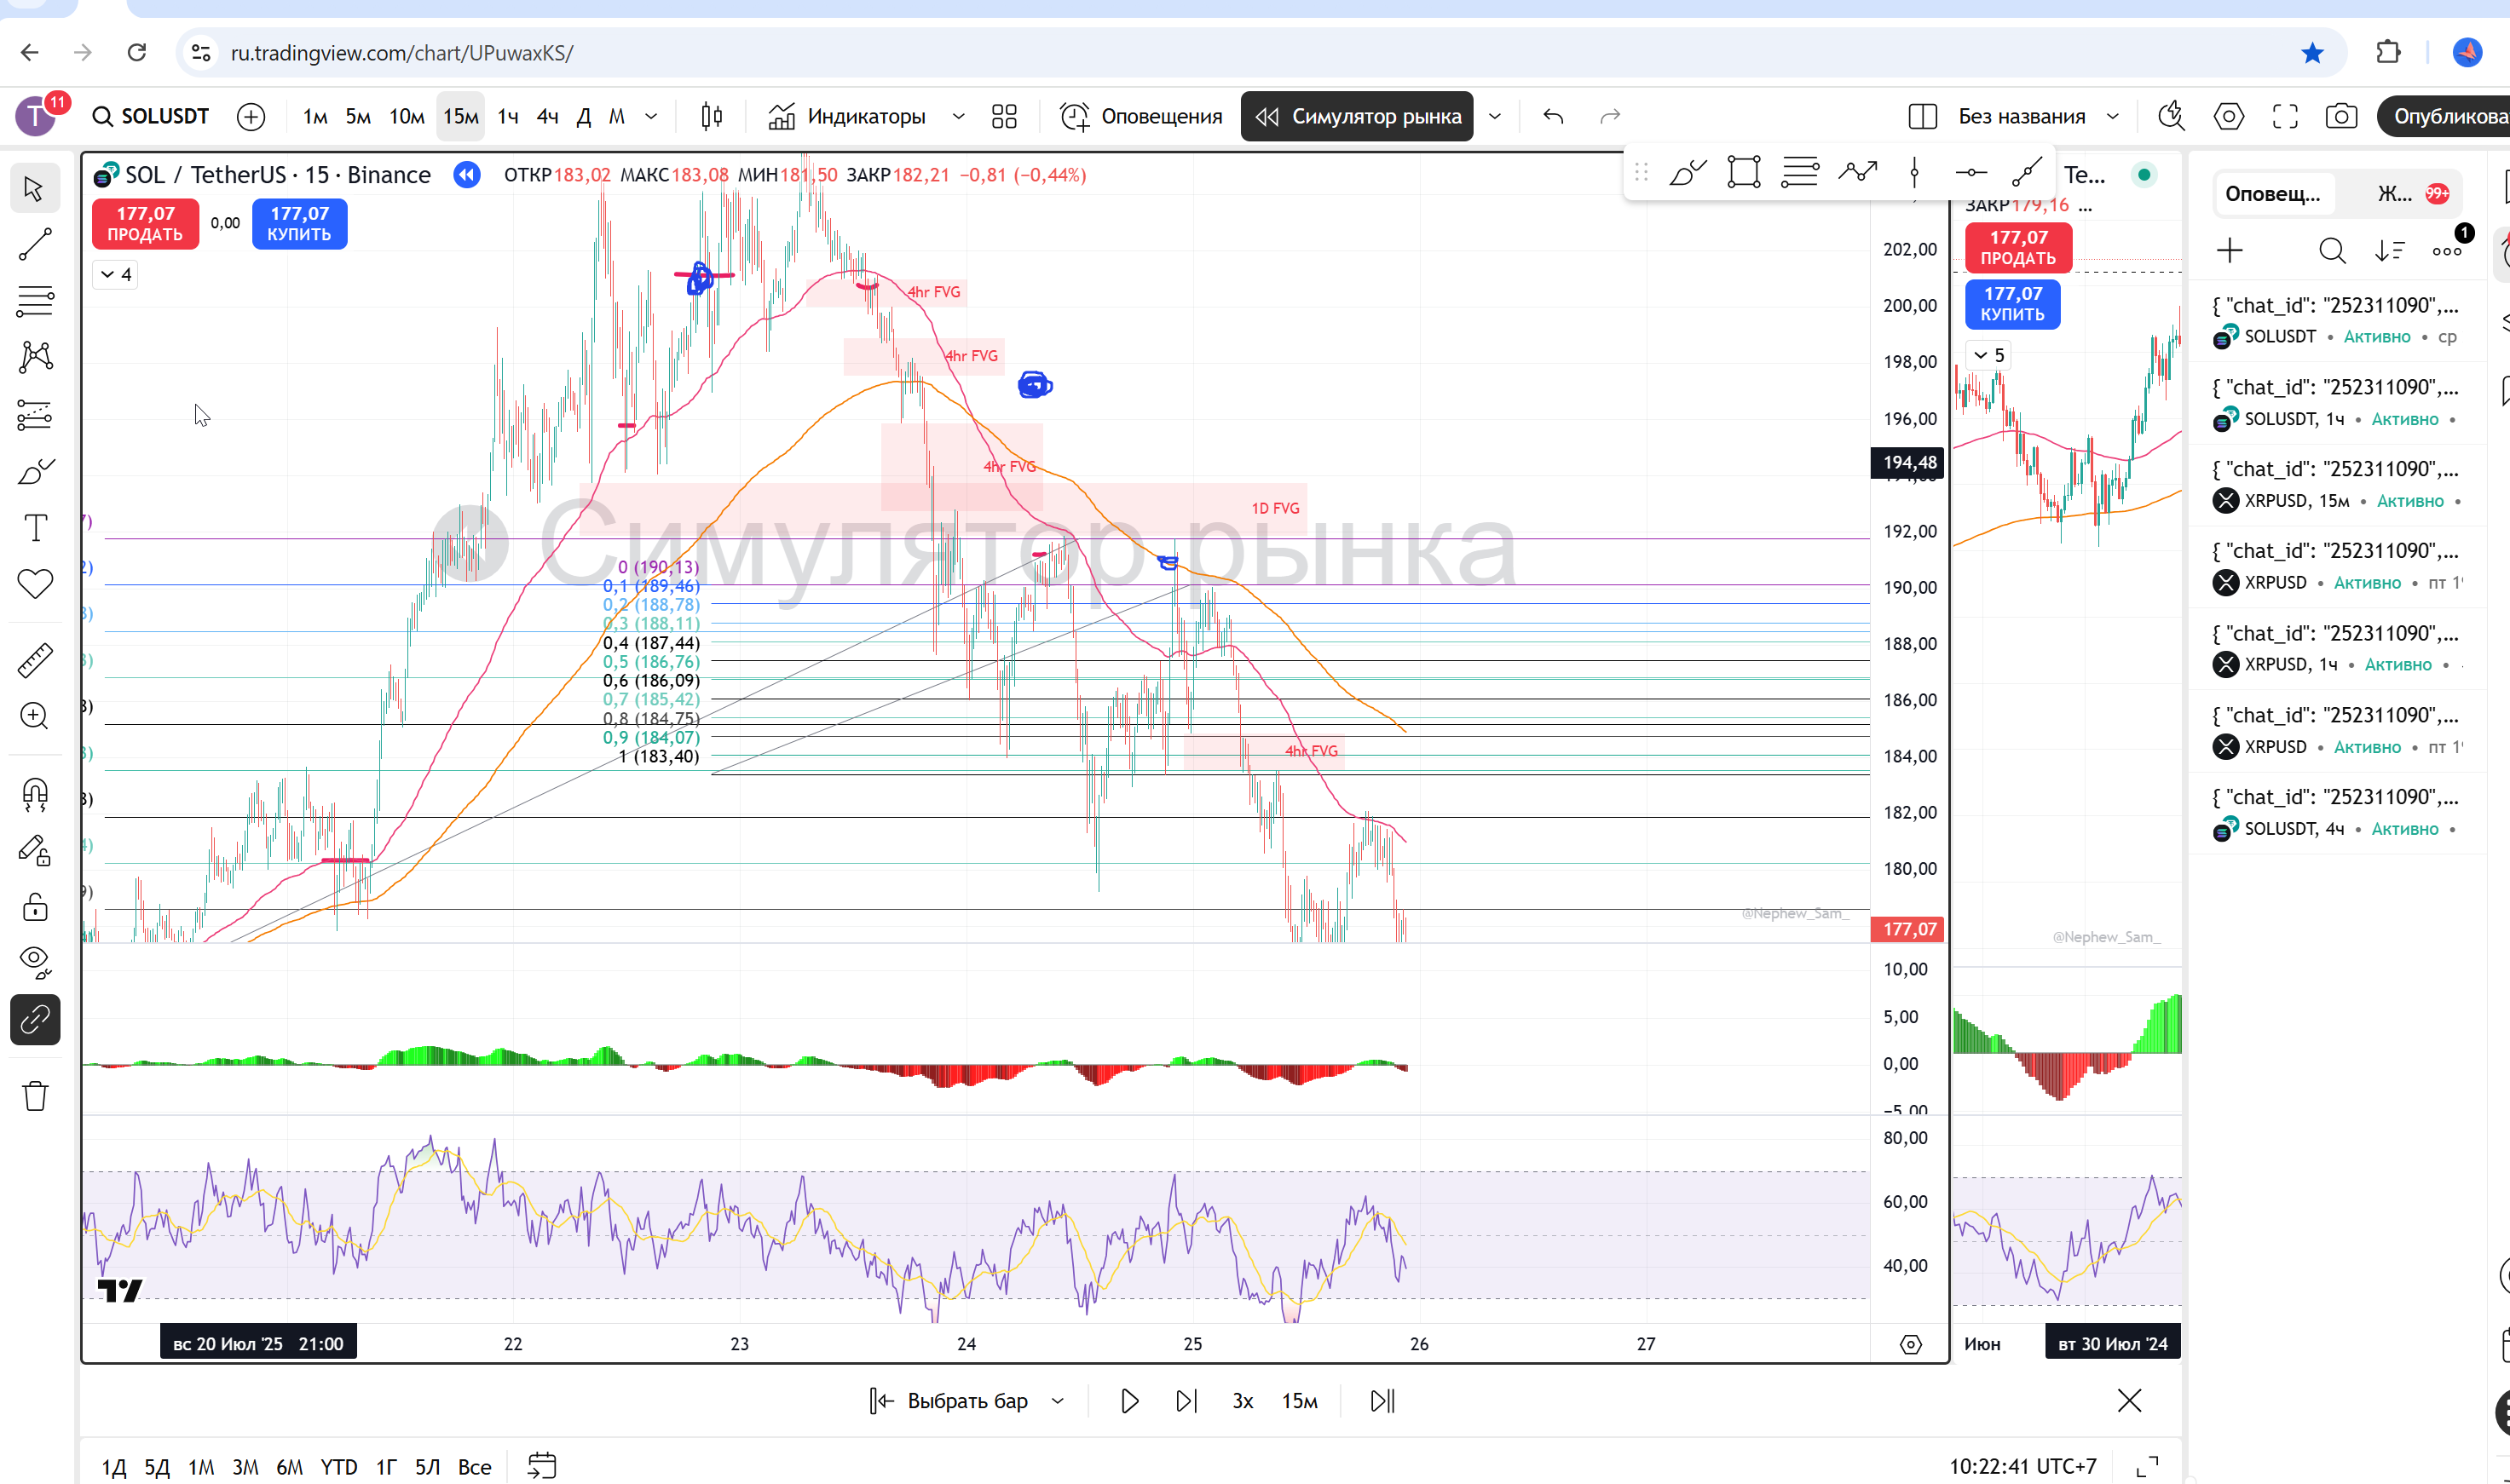
Task: Open the layout setup selector icon
Action: (x=1922, y=117)
